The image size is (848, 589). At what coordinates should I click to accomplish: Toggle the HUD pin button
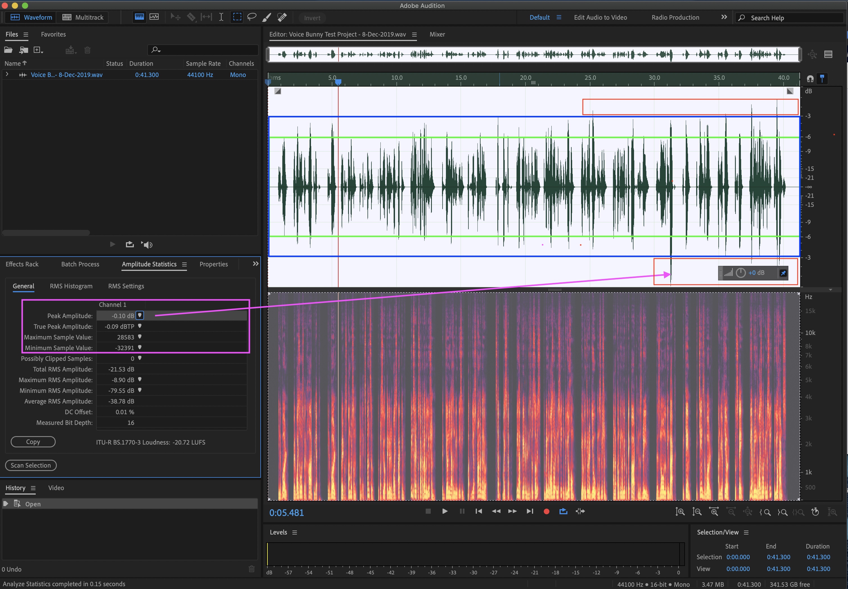tap(783, 273)
